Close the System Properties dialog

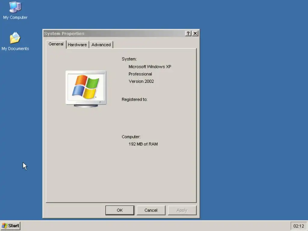click(x=195, y=33)
